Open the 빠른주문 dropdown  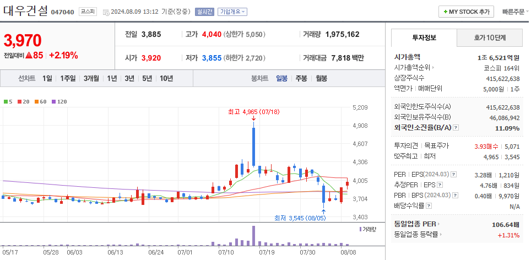coord(516,12)
